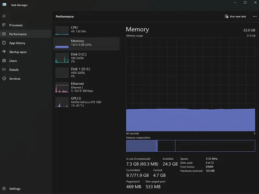
Task: Click the Memory composition label
Action: coord(138,138)
